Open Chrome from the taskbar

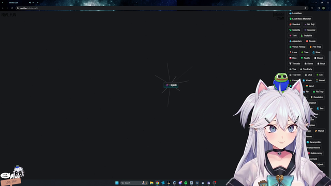(157, 183)
